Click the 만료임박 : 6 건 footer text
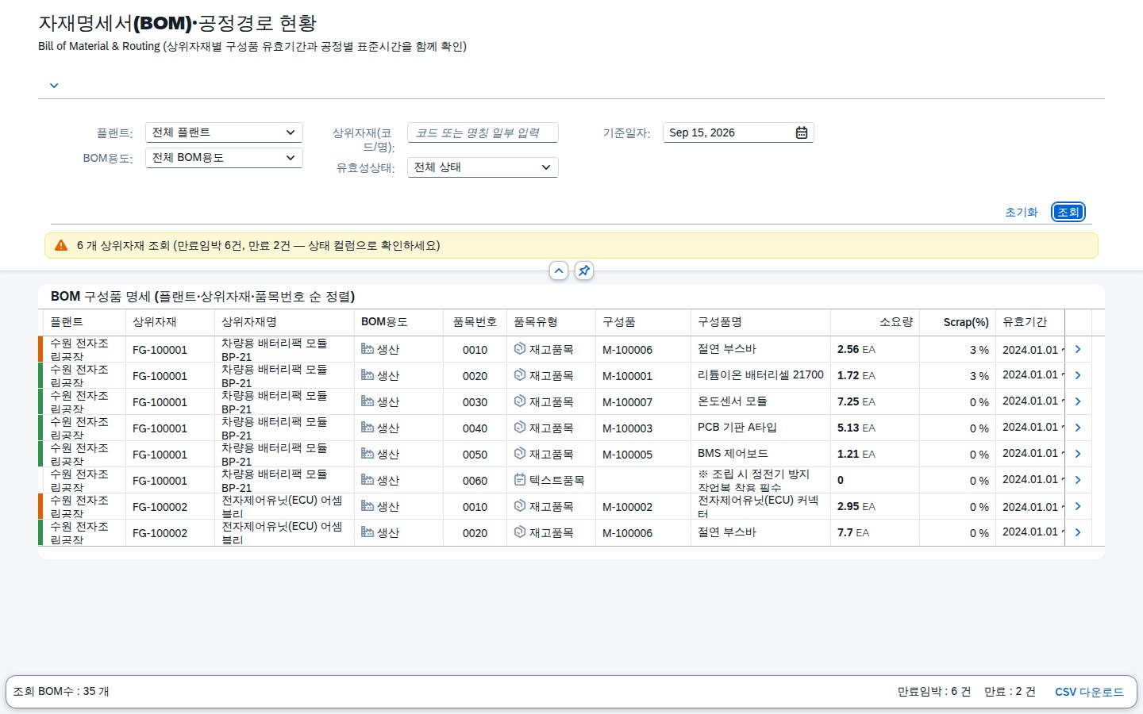This screenshot has width=1143, height=714. click(x=933, y=692)
